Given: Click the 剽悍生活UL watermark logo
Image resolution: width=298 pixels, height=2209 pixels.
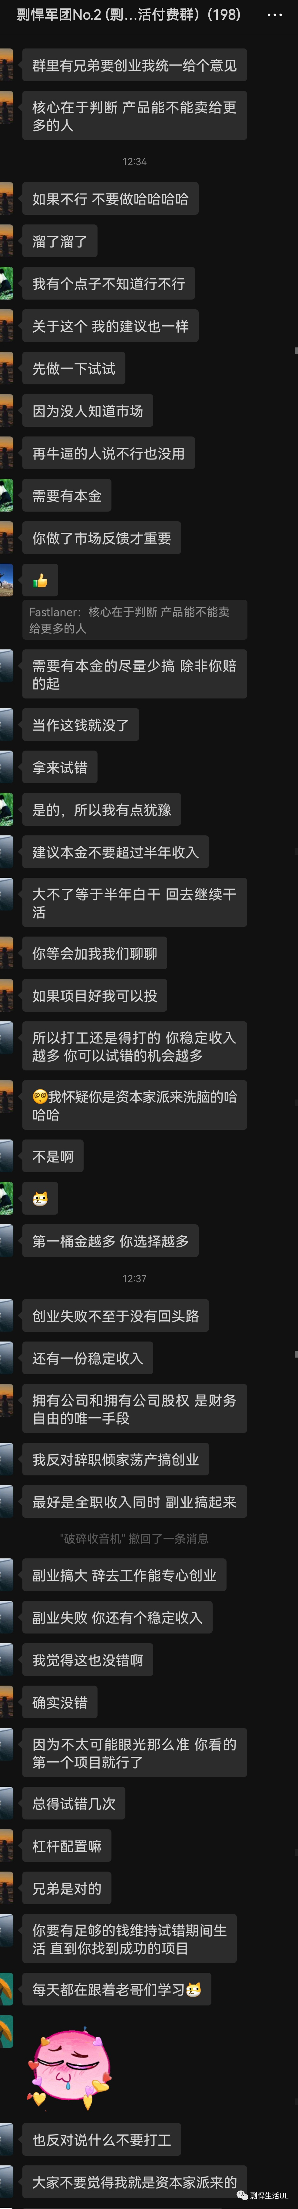Looking at the screenshot, I should pos(262,2194).
